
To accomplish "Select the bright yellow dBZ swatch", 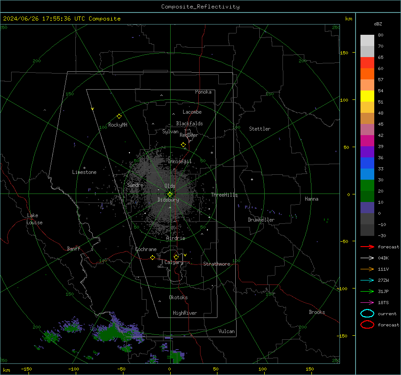I will [367, 96].
